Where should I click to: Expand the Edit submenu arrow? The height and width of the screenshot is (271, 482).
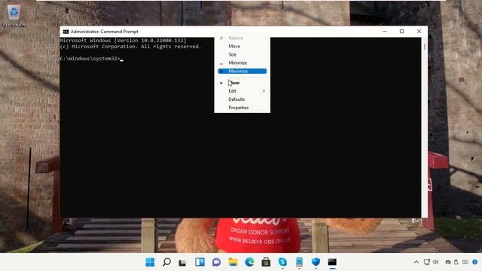264,91
